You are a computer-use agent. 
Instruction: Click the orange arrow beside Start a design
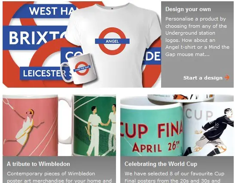click(227, 77)
